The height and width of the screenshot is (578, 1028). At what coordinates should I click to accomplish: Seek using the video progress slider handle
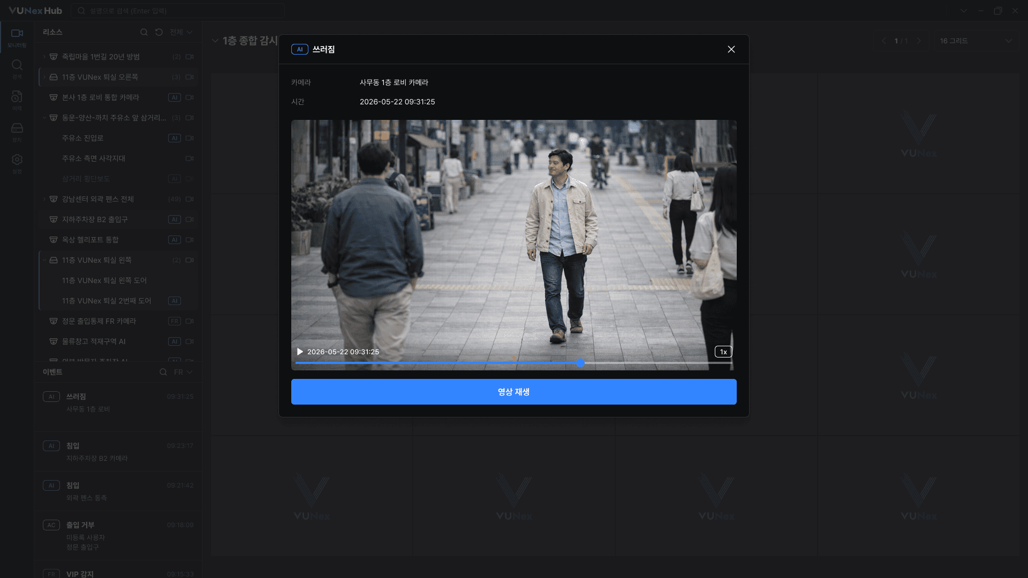pos(580,363)
